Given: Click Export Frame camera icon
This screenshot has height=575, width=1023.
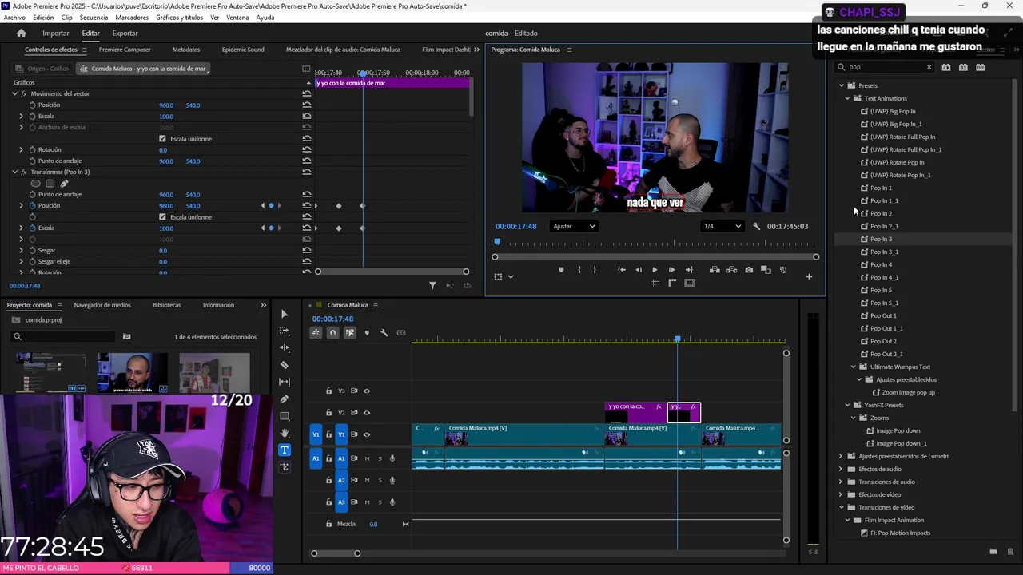Looking at the screenshot, I should point(749,270).
